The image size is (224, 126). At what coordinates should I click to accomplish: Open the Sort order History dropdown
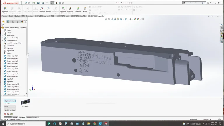[x=10, y=106]
